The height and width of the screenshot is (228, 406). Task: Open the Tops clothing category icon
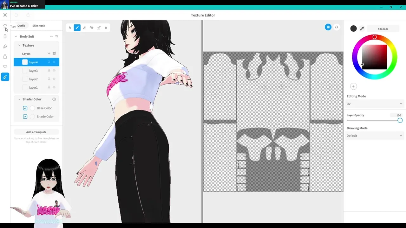click(x=5, y=26)
